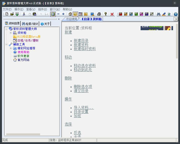Click the Paste clipboard icon

click(x=34, y=14)
